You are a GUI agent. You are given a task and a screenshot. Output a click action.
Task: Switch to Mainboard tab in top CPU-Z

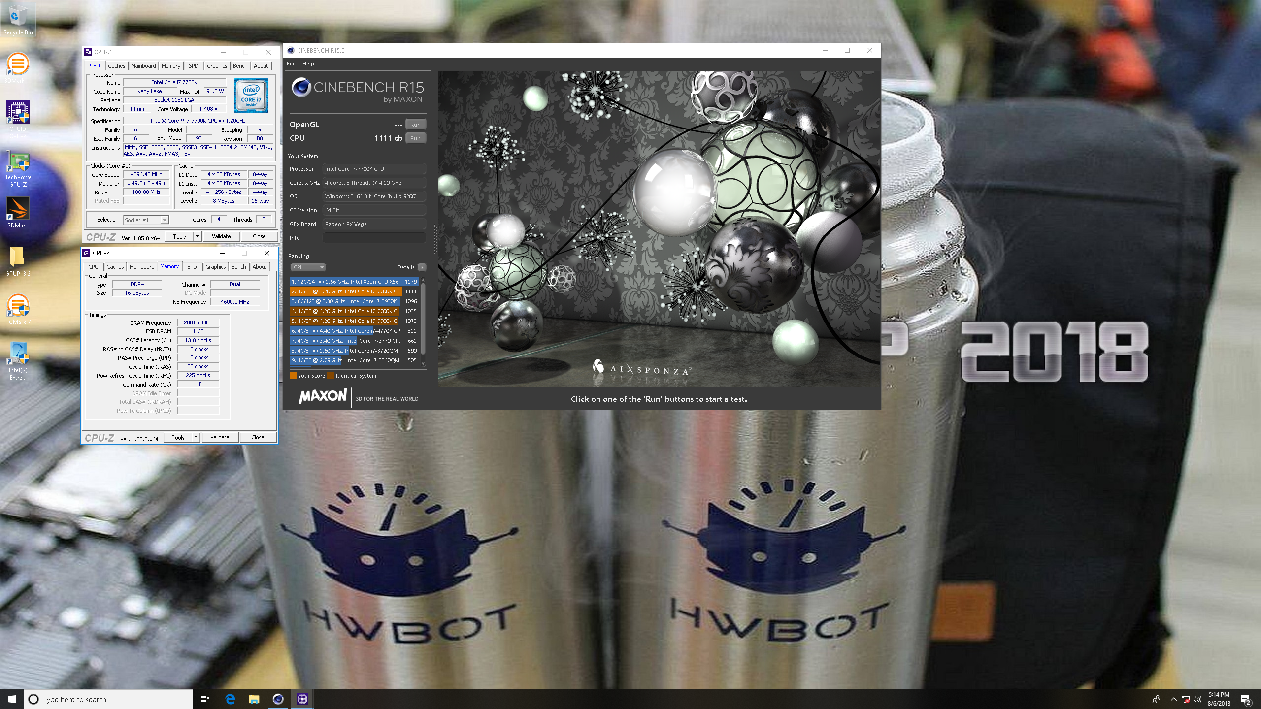[x=143, y=66]
